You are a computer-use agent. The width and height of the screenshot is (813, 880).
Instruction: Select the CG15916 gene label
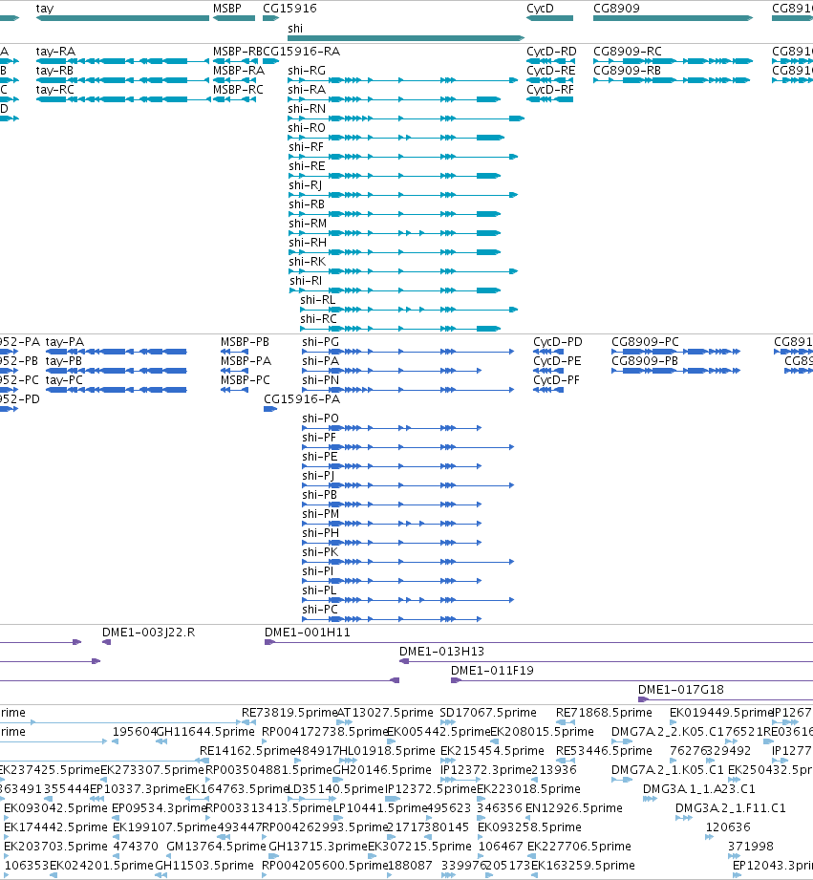tap(289, 9)
